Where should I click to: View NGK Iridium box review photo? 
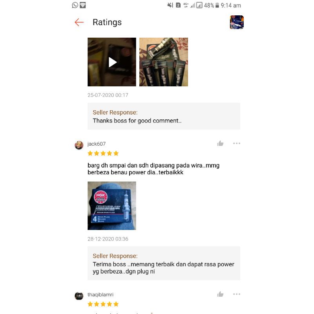pyautogui.click(x=112, y=206)
